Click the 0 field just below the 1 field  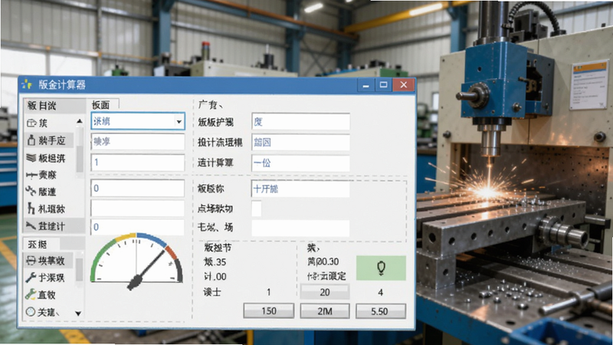pyautogui.click(x=138, y=189)
